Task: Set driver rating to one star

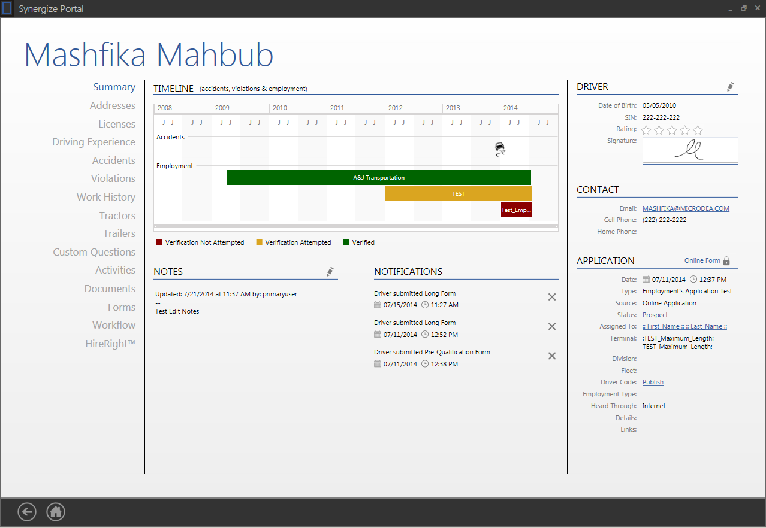Action: [646, 130]
